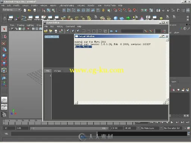Open the No Character Set dropdown

click(x=173, y=128)
